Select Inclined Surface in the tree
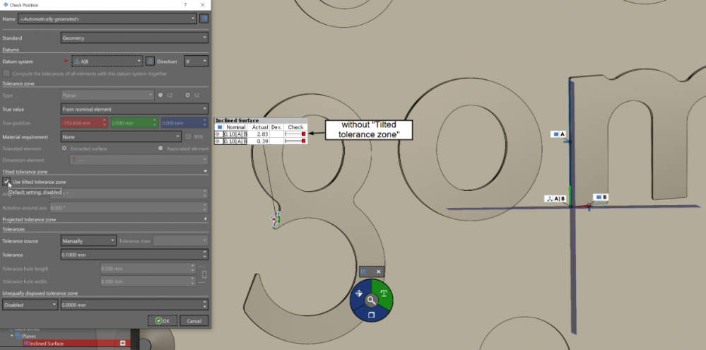The height and width of the screenshot is (350, 706). (46, 344)
